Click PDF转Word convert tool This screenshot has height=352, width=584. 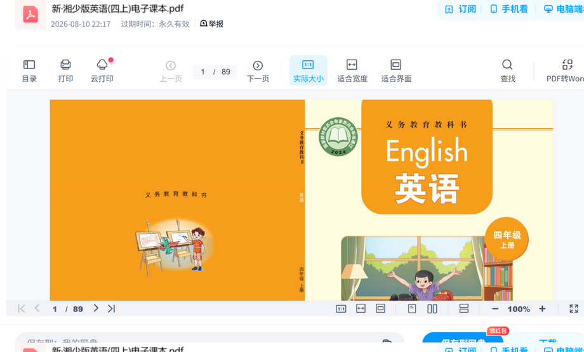click(x=566, y=70)
